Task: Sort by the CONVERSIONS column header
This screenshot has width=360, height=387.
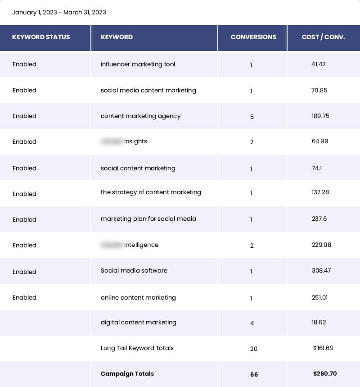Action: click(253, 37)
